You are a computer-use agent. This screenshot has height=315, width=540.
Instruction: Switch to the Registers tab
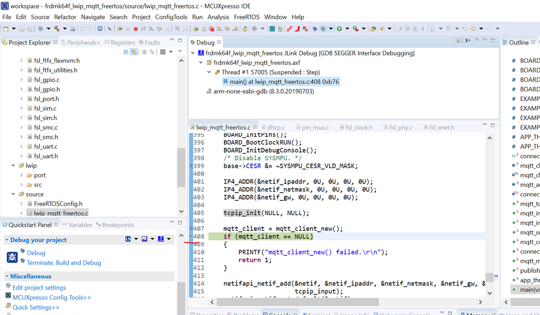pyautogui.click(x=120, y=42)
